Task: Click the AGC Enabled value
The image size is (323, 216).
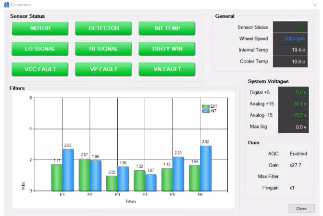Action: pyautogui.click(x=298, y=153)
